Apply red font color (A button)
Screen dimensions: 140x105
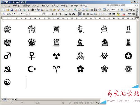tap(124, 14)
